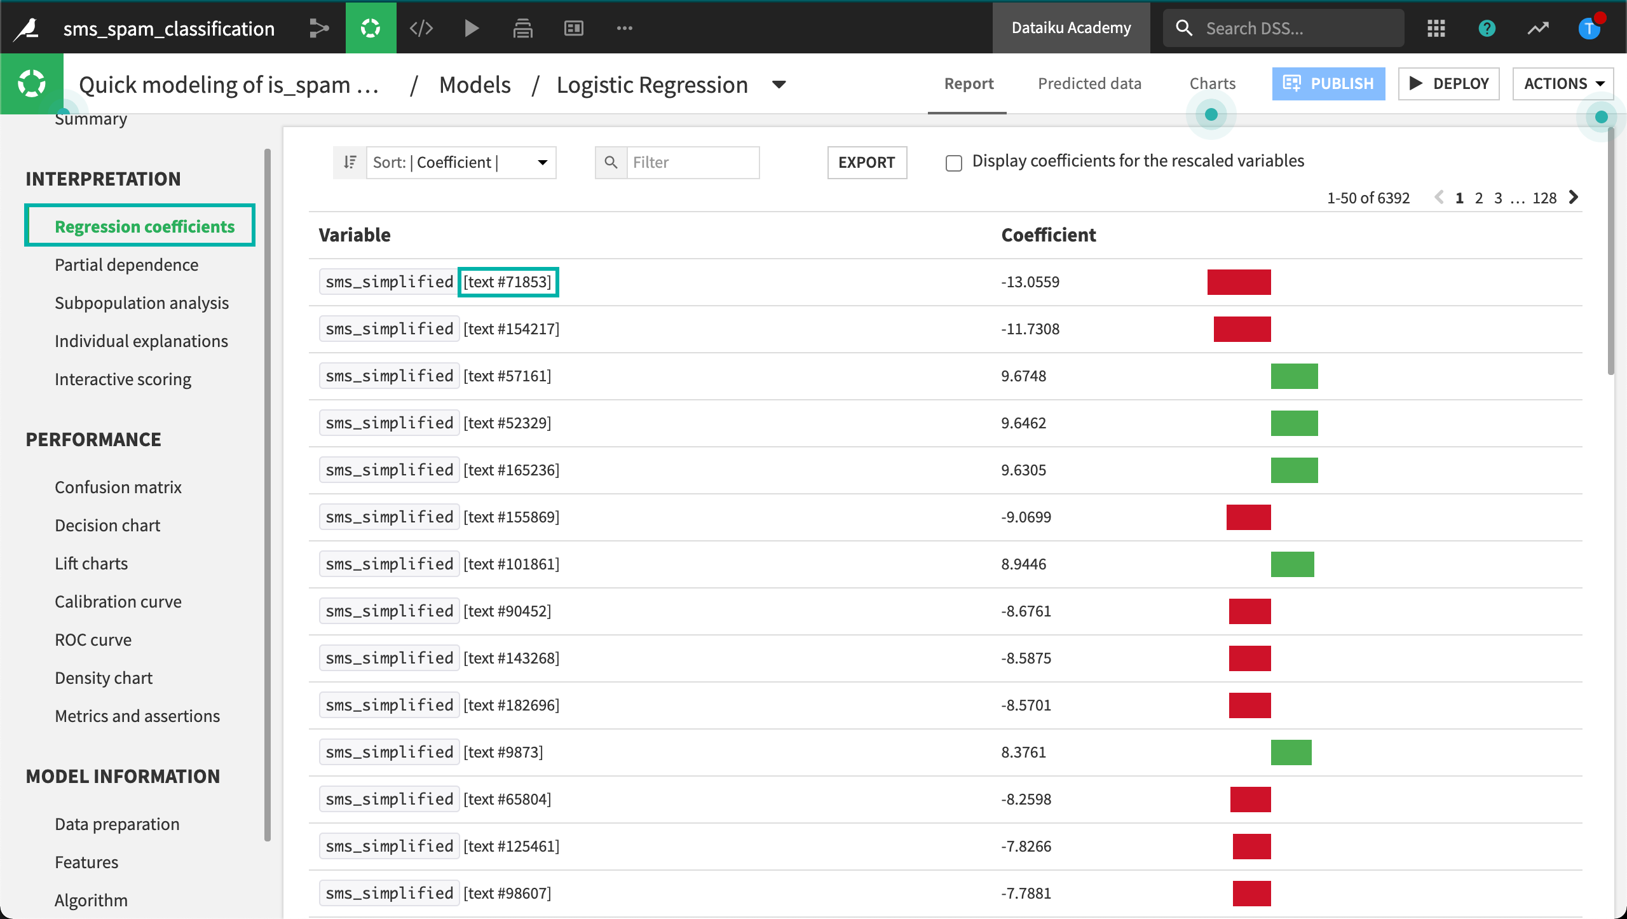Open the Visual Analyses lab icon
The height and width of the screenshot is (919, 1627).
point(371,28)
